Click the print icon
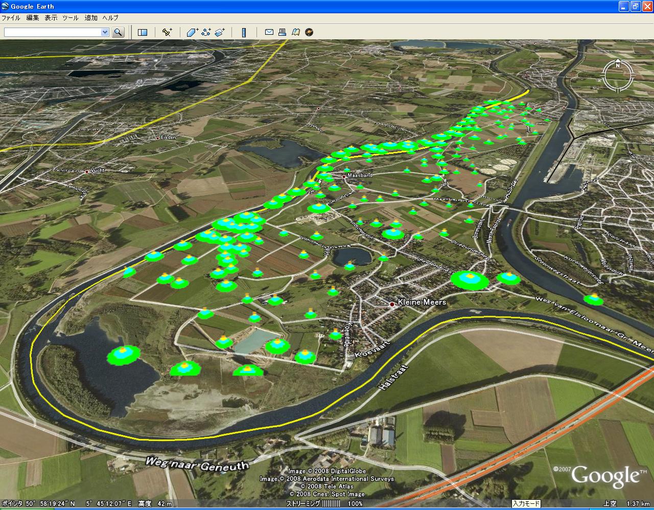The height and width of the screenshot is (510, 654). pos(282,32)
